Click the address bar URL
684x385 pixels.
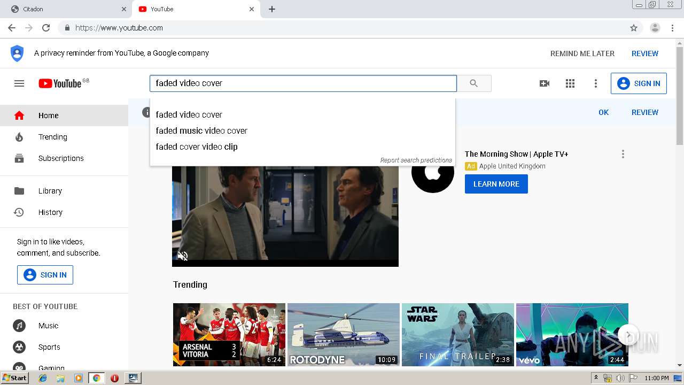point(119,28)
